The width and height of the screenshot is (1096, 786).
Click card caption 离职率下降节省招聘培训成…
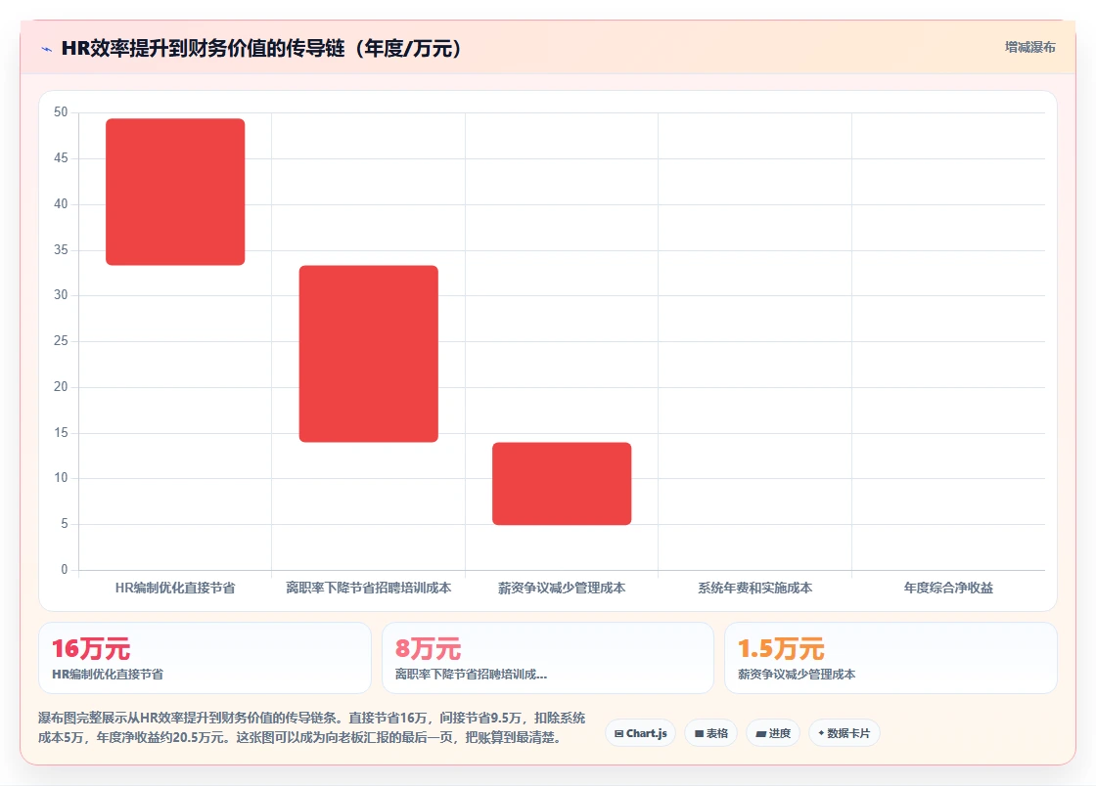tap(471, 675)
